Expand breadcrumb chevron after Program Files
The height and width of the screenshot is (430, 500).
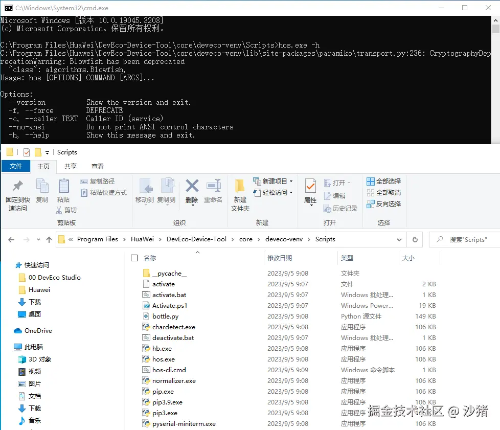(124, 240)
